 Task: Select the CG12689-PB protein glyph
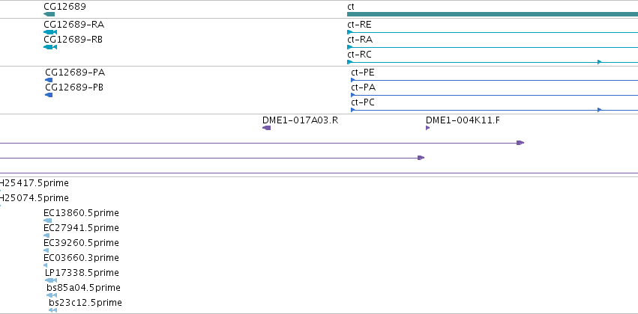pos(49,95)
